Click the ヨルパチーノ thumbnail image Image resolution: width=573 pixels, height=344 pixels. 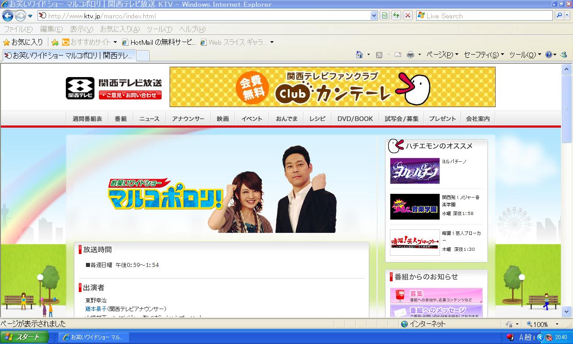click(415, 171)
